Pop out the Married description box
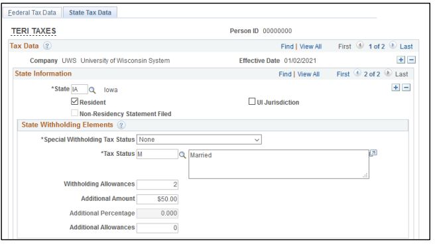This screenshot has height=248, width=435. pos(373,153)
